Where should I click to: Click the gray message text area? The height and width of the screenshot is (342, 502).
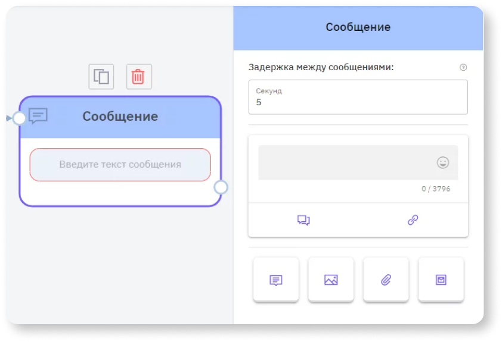tap(346, 162)
